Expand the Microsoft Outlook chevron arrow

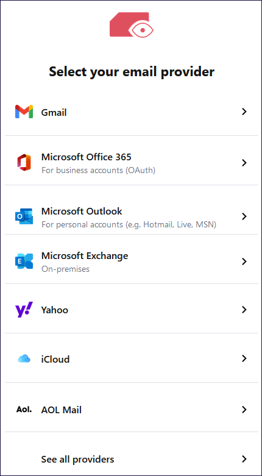coord(244,216)
